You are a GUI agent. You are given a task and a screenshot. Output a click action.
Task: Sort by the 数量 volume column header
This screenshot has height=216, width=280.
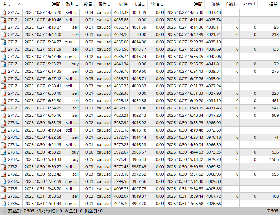coord(88,4)
